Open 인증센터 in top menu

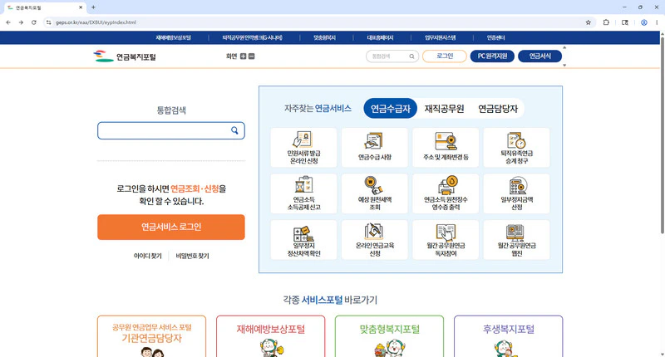click(495, 37)
